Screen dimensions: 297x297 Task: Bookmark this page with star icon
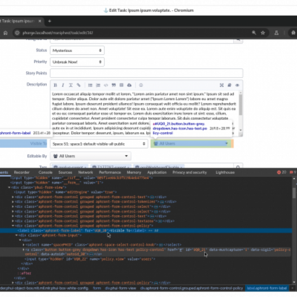(x=263, y=33)
